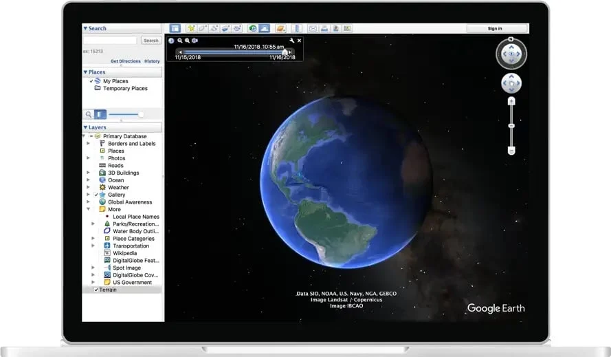Expand the Weather layer
The image size is (611, 357).
89,187
